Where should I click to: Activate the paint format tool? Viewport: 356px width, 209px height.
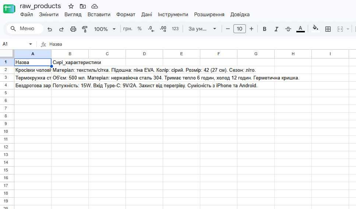pos(85,29)
